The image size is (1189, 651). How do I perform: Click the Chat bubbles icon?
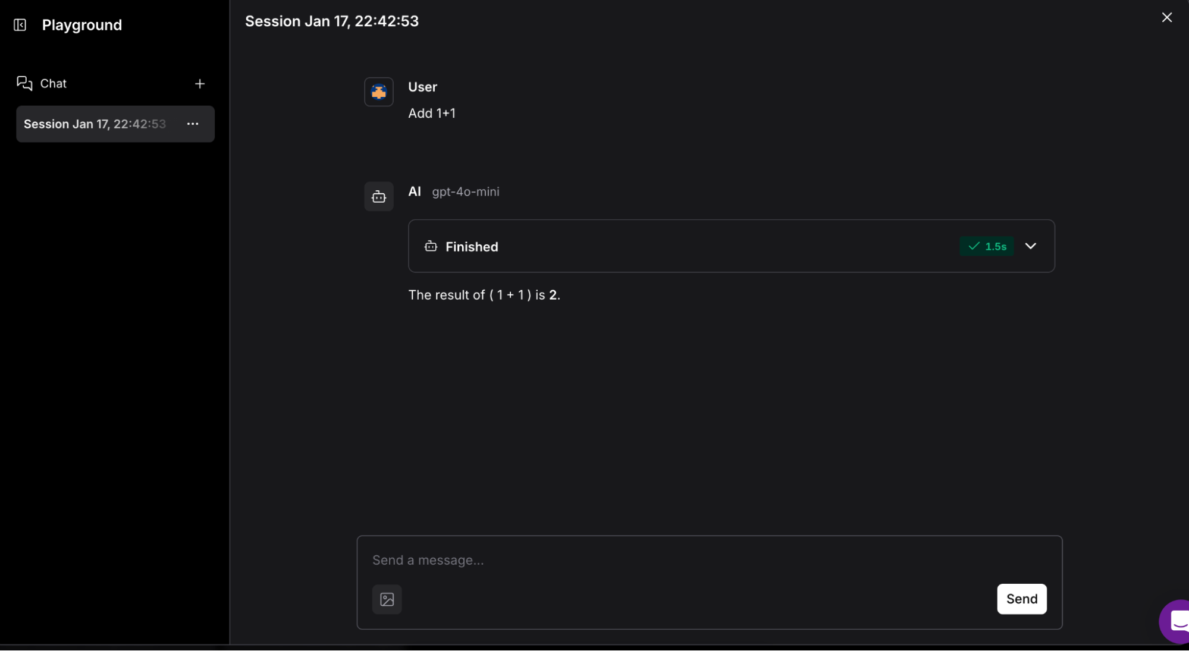point(24,84)
